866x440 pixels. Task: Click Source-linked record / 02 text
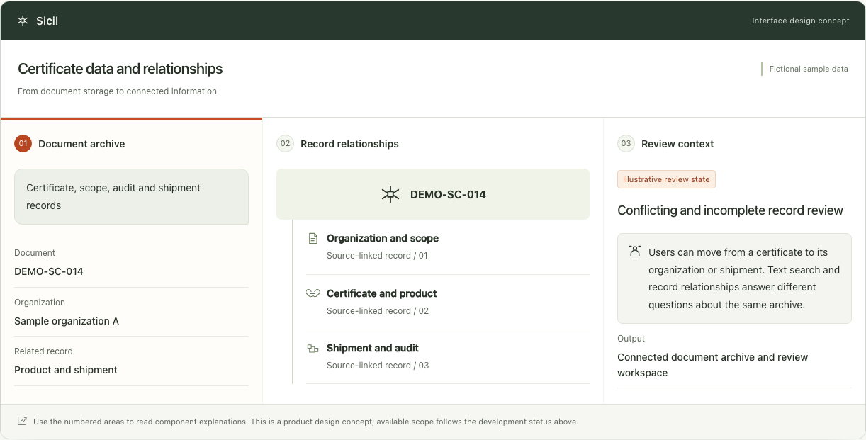[x=378, y=311]
